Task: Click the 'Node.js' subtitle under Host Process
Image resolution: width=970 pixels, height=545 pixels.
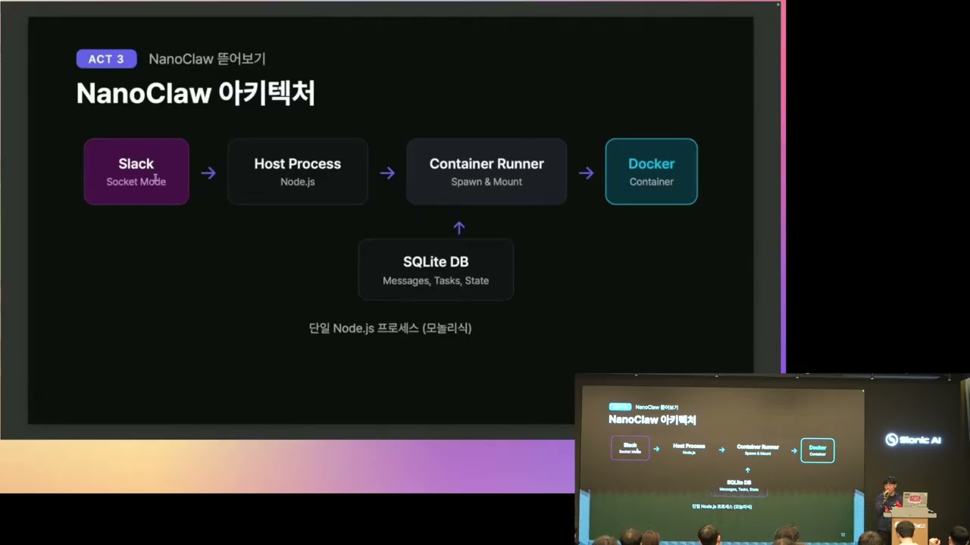Action: [297, 182]
